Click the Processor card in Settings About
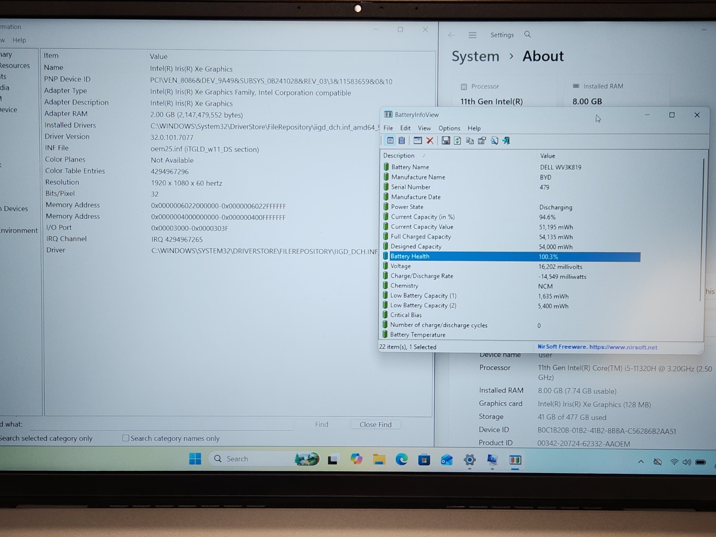Screen dimensions: 716x537 point(506,94)
